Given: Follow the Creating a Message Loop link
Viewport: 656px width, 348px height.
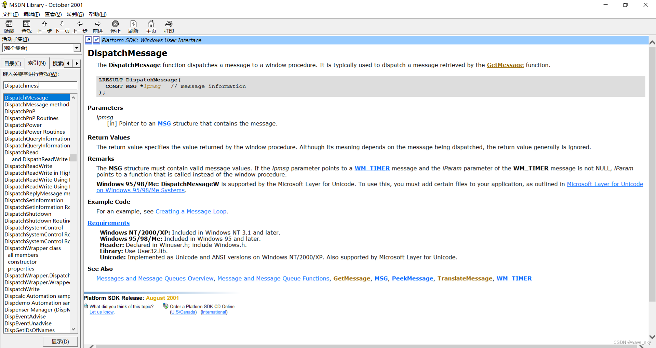Looking at the screenshot, I should point(191,211).
